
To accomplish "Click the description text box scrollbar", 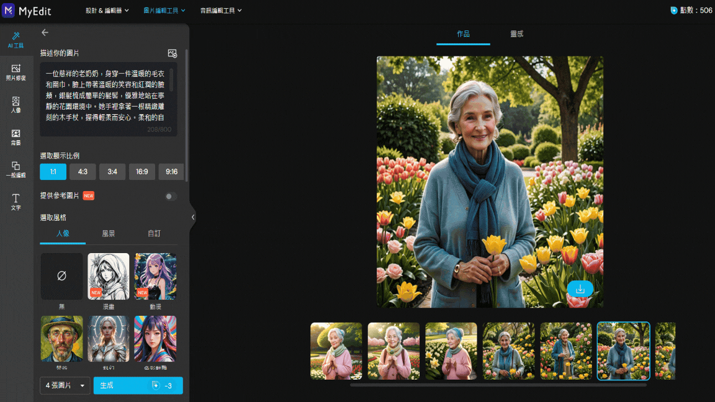I will click(171, 80).
